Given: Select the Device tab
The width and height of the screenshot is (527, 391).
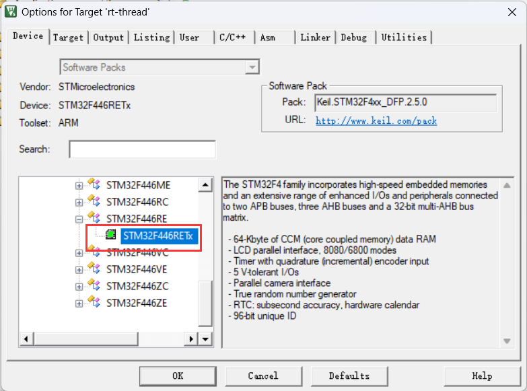Looking at the screenshot, I should pos(28,36).
